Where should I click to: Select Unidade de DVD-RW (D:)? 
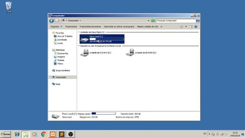pyautogui.click(x=96, y=53)
